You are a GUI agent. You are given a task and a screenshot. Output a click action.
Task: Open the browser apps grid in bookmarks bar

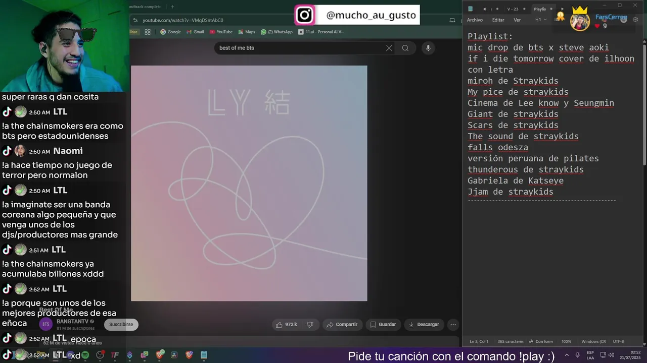coord(148,32)
